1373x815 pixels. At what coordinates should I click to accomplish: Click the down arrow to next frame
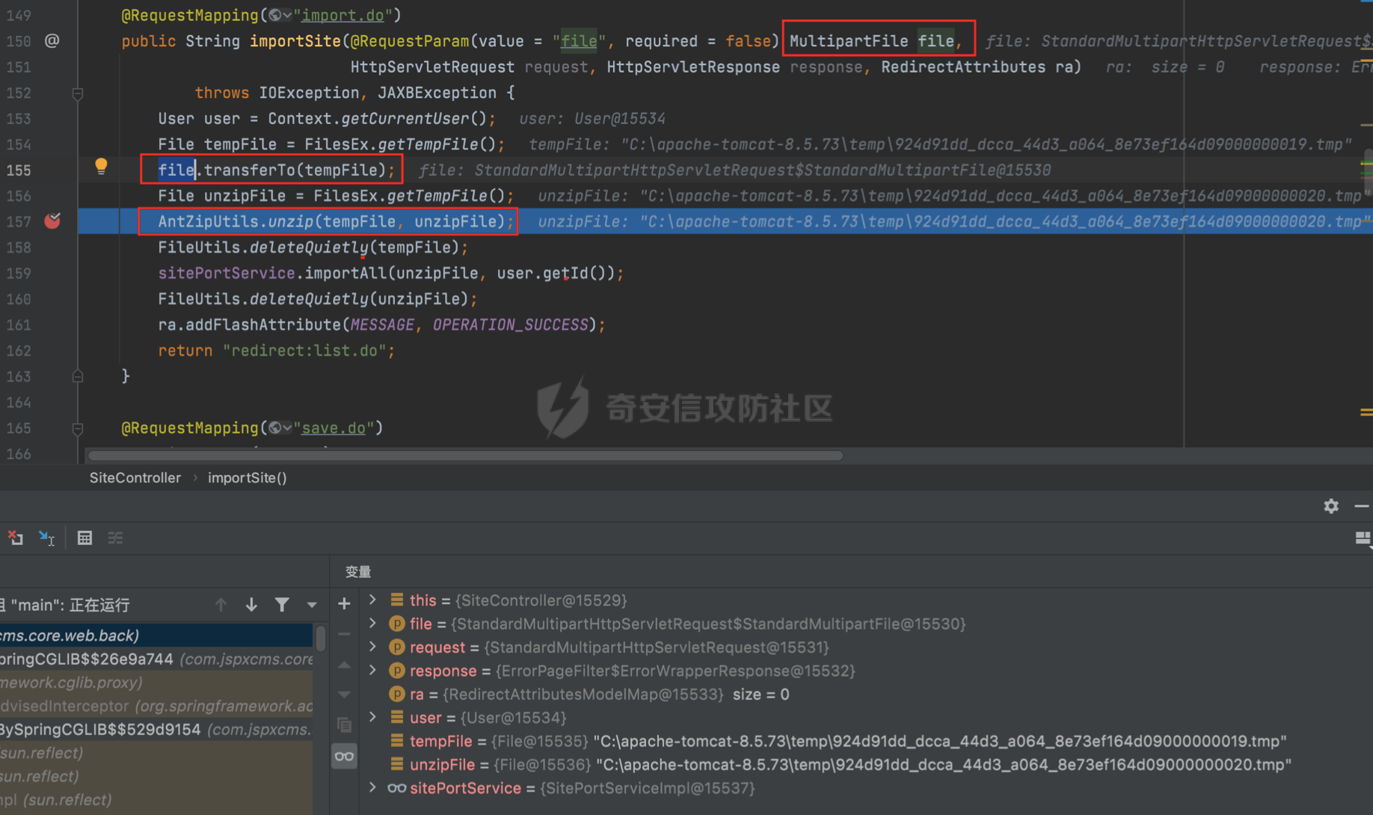(251, 604)
